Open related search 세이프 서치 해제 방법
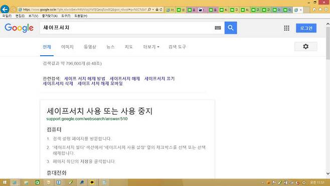The width and height of the screenshot is (330, 186). tap(85, 78)
